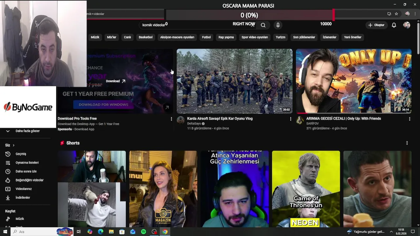Click DOWNLOAD FOR WINDOWS on the ad
The width and height of the screenshot is (420, 236).
pyautogui.click(x=103, y=105)
